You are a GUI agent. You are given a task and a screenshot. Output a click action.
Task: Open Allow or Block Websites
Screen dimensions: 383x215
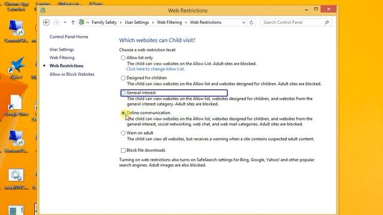(x=72, y=74)
